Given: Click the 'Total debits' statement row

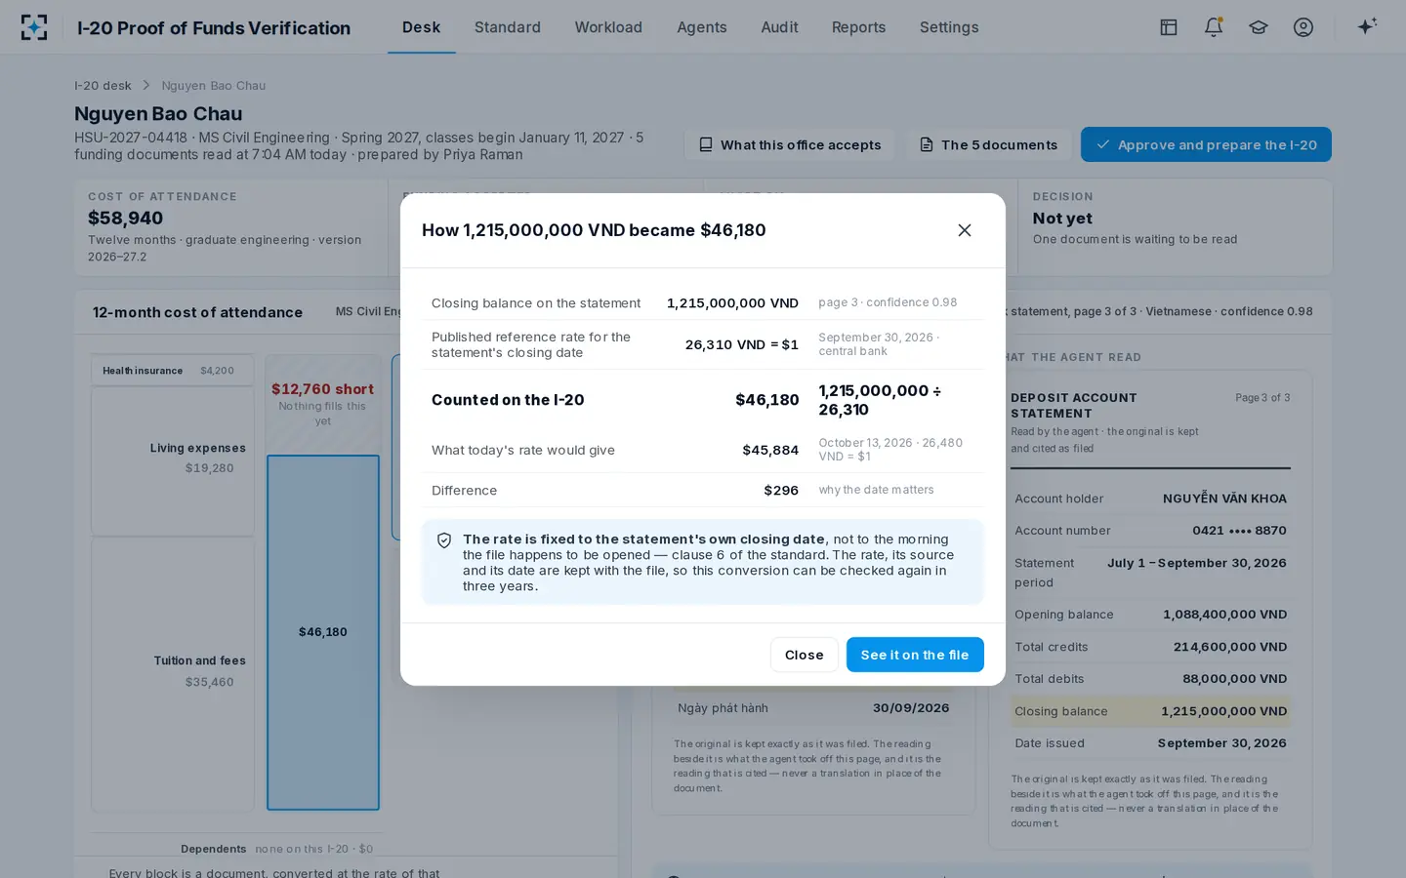Looking at the screenshot, I should (x=1150, y=679).
